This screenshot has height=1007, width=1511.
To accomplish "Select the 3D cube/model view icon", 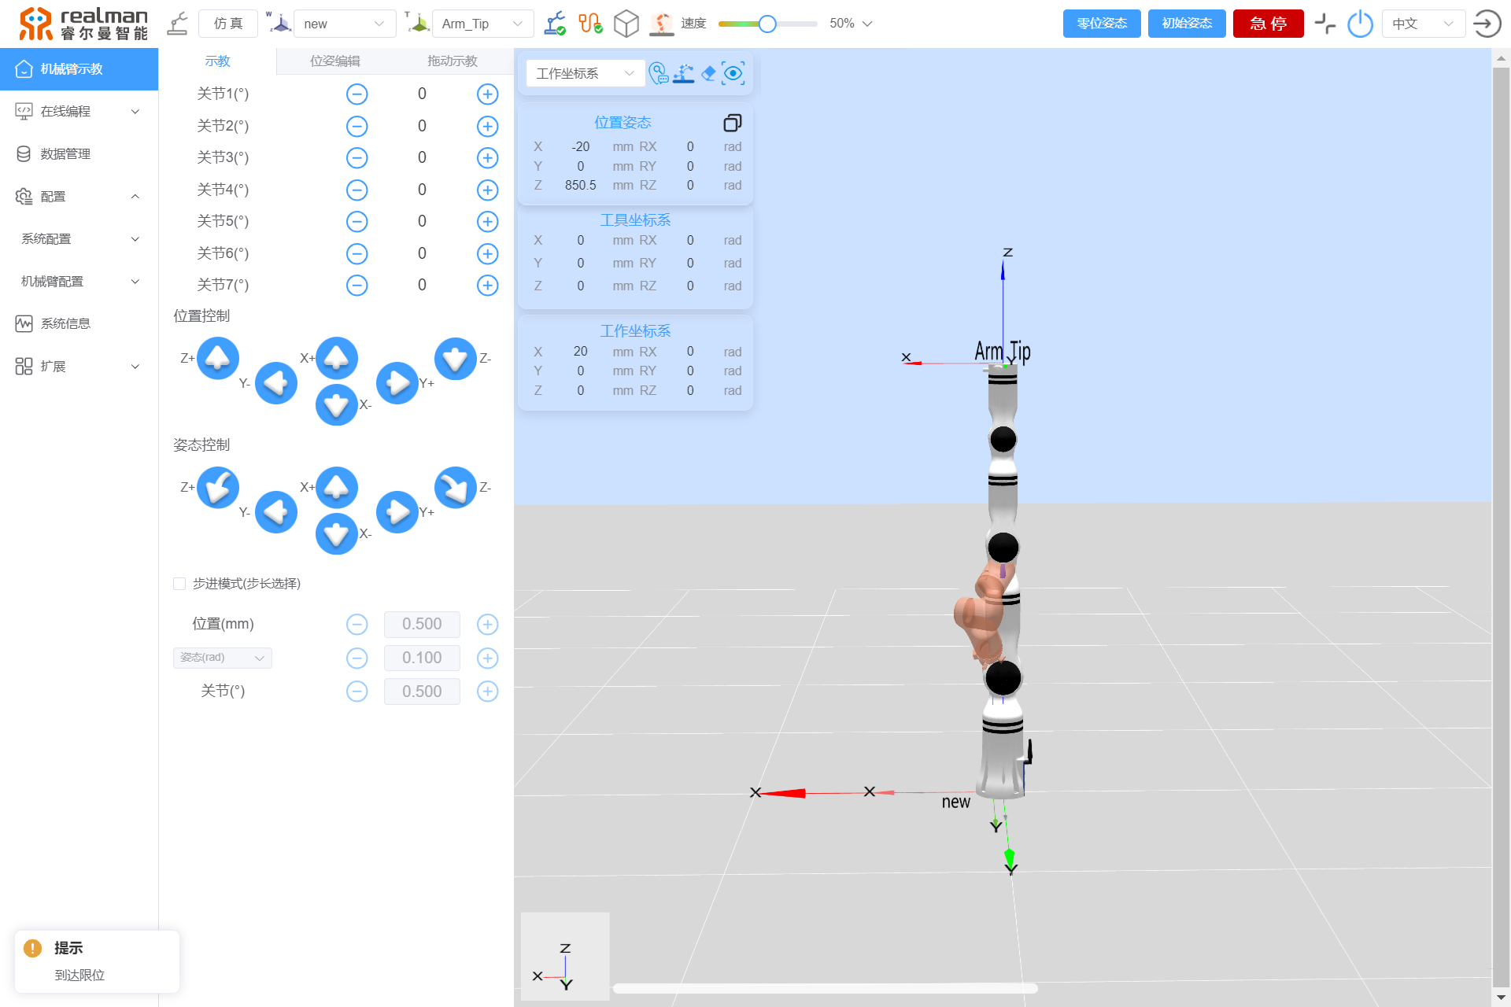I will [x=627, y=21].
